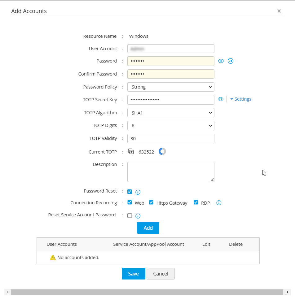This screenshot has width=295, height=299.
Task: Open the Password Policy dropdown
Action: coord(171,87)
